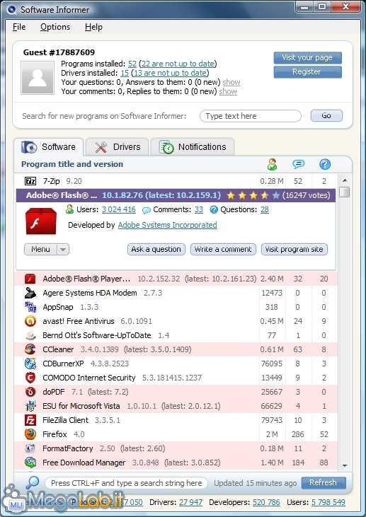366x517 pixels.
Task: Click the Program title and version header
Action: (x=72, y=164)
